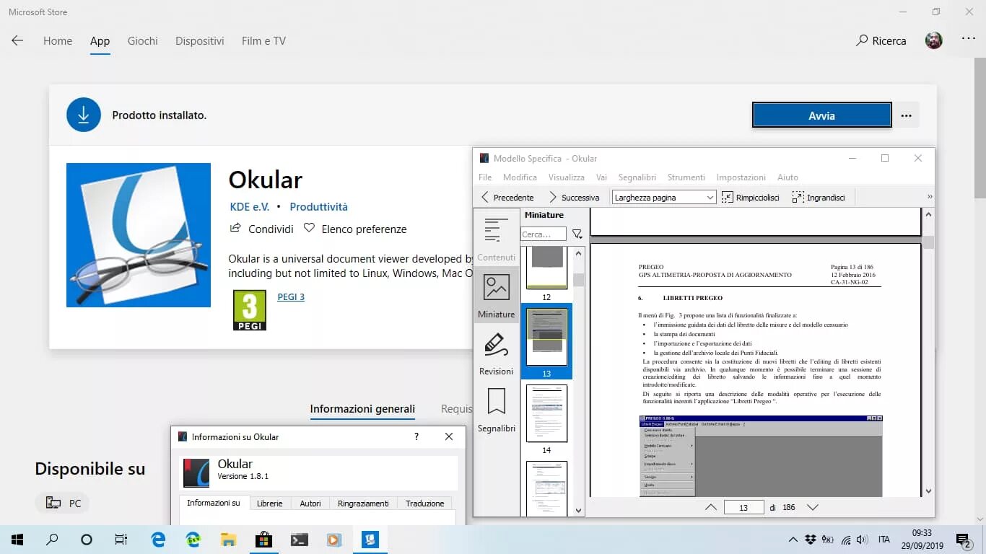
Task: Open the File menu in Okular
Action: click(485, 177)
